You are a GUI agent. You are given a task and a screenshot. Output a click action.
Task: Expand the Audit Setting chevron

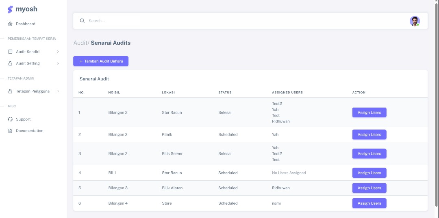(58, 63)
